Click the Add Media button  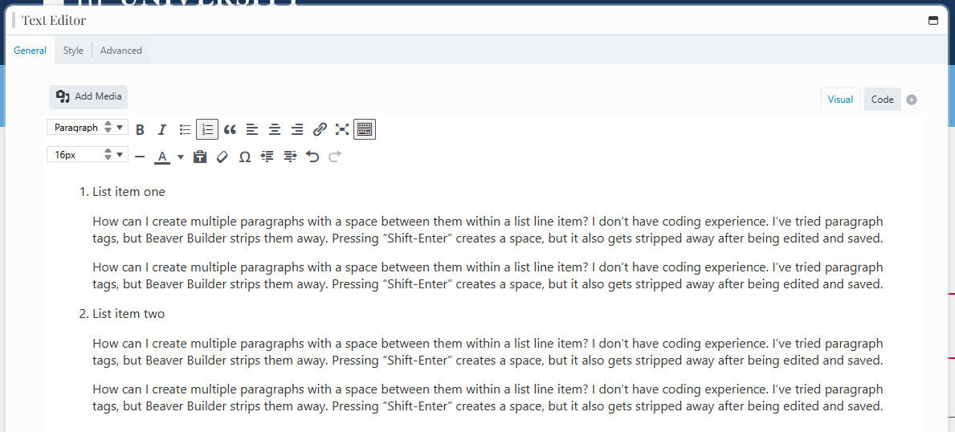[x=88, y=96]
